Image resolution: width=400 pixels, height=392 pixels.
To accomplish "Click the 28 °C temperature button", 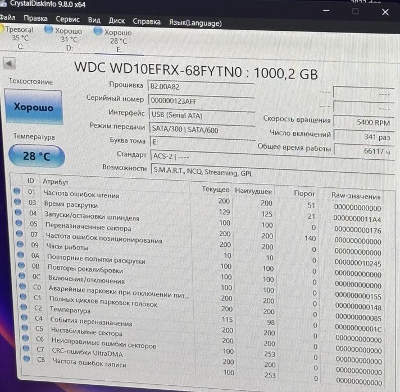I will pyautogui.click(x=37, y=156).
